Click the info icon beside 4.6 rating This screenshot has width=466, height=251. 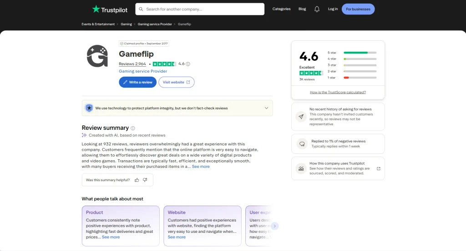188,64
